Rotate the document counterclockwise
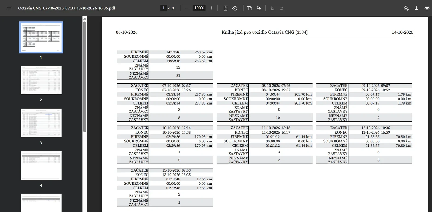This screenshot has height=212, width=432. 235,8
